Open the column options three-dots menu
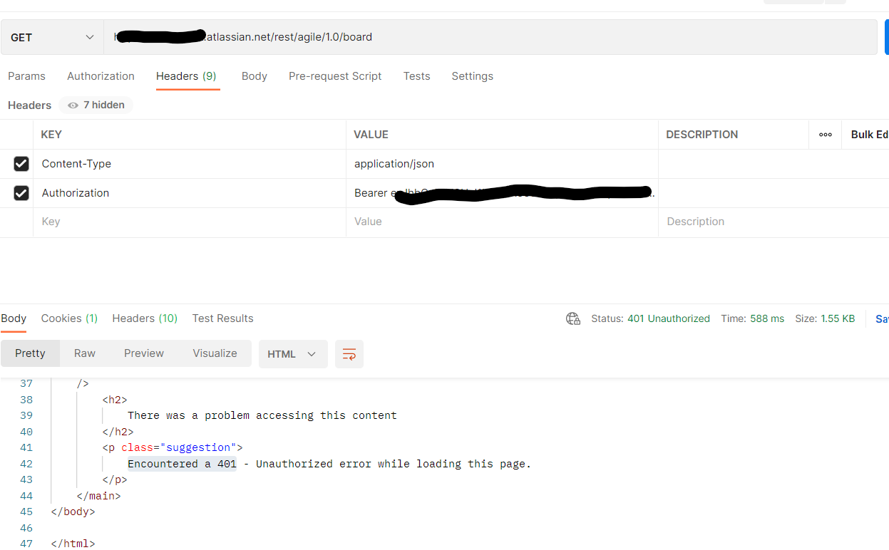This screenshot has width=889, height=550. [826, 135]
